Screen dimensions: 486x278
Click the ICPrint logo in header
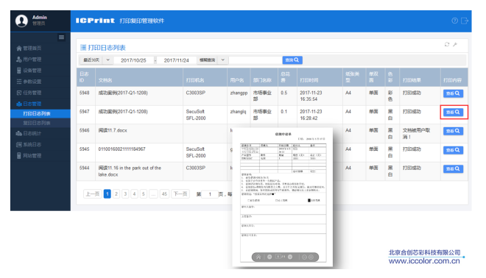pos(95,21)
